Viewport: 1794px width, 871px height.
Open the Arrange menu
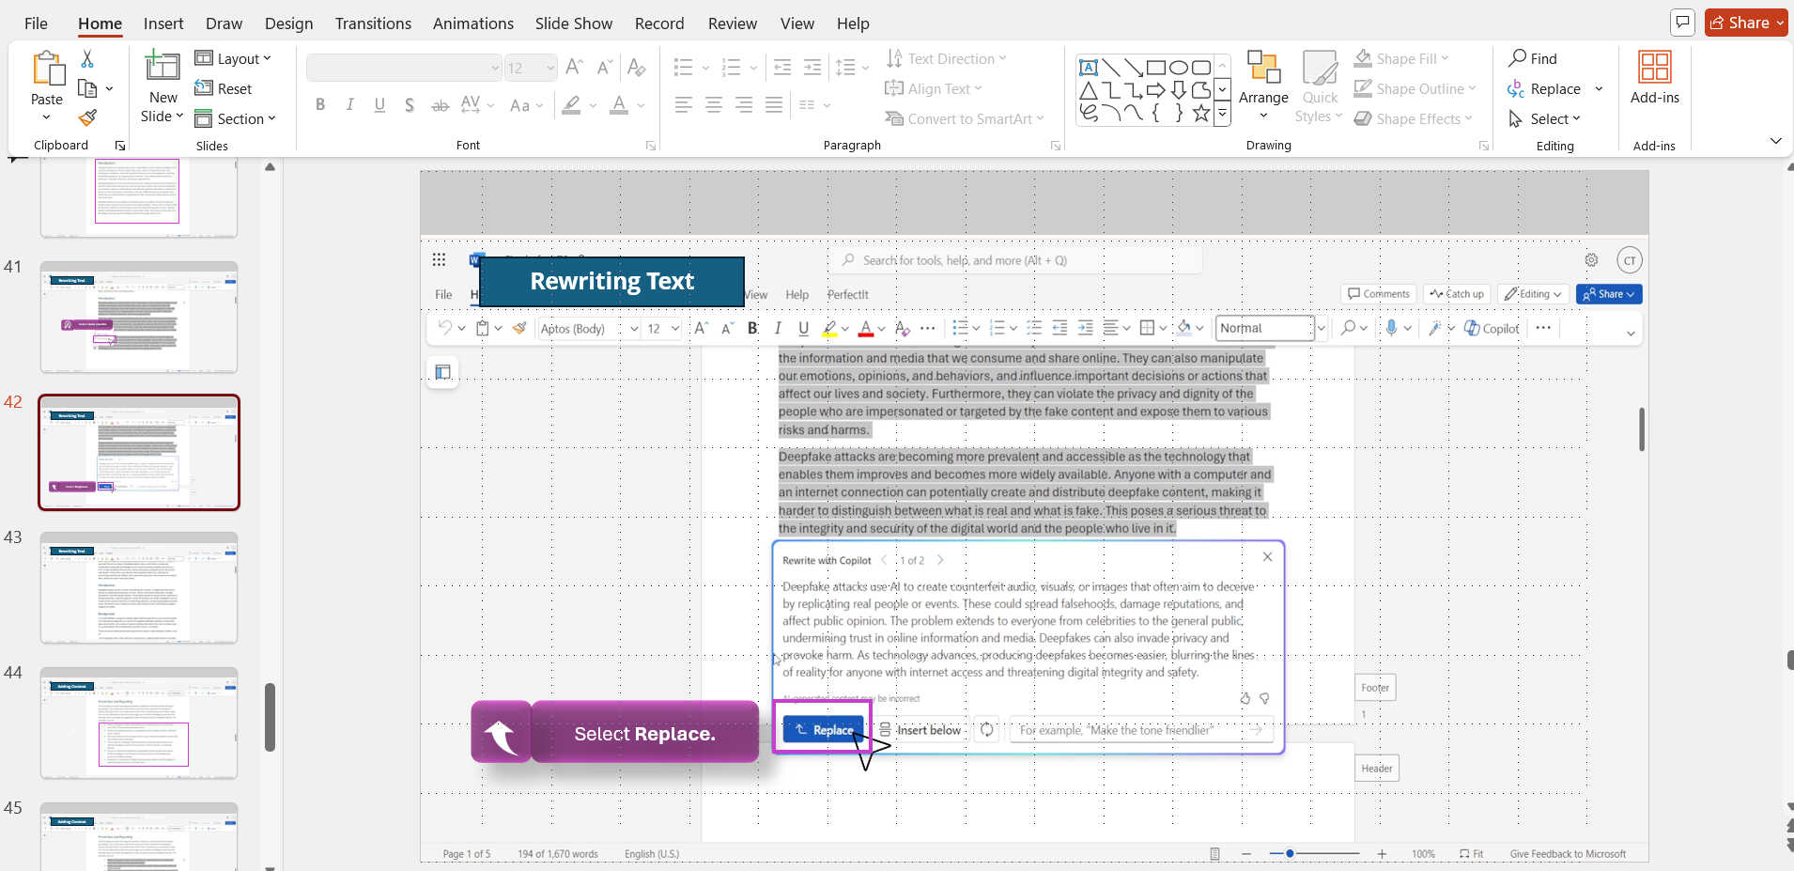coord(1263,86)
